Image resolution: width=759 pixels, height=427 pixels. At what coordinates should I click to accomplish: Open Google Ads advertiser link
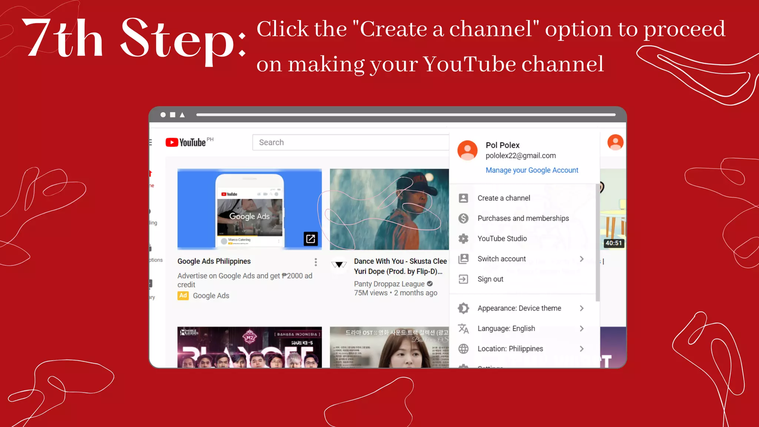pyautogui.click(x=211, y=296)
